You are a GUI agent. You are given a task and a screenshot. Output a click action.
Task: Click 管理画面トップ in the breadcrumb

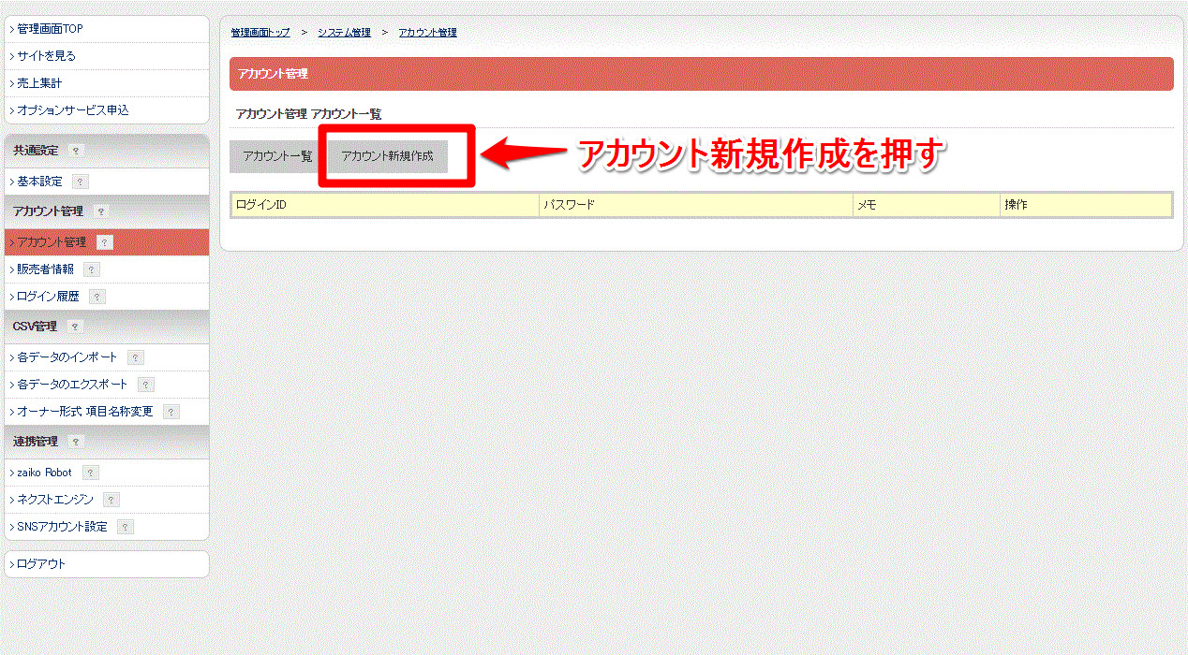[x=260, y=33]
